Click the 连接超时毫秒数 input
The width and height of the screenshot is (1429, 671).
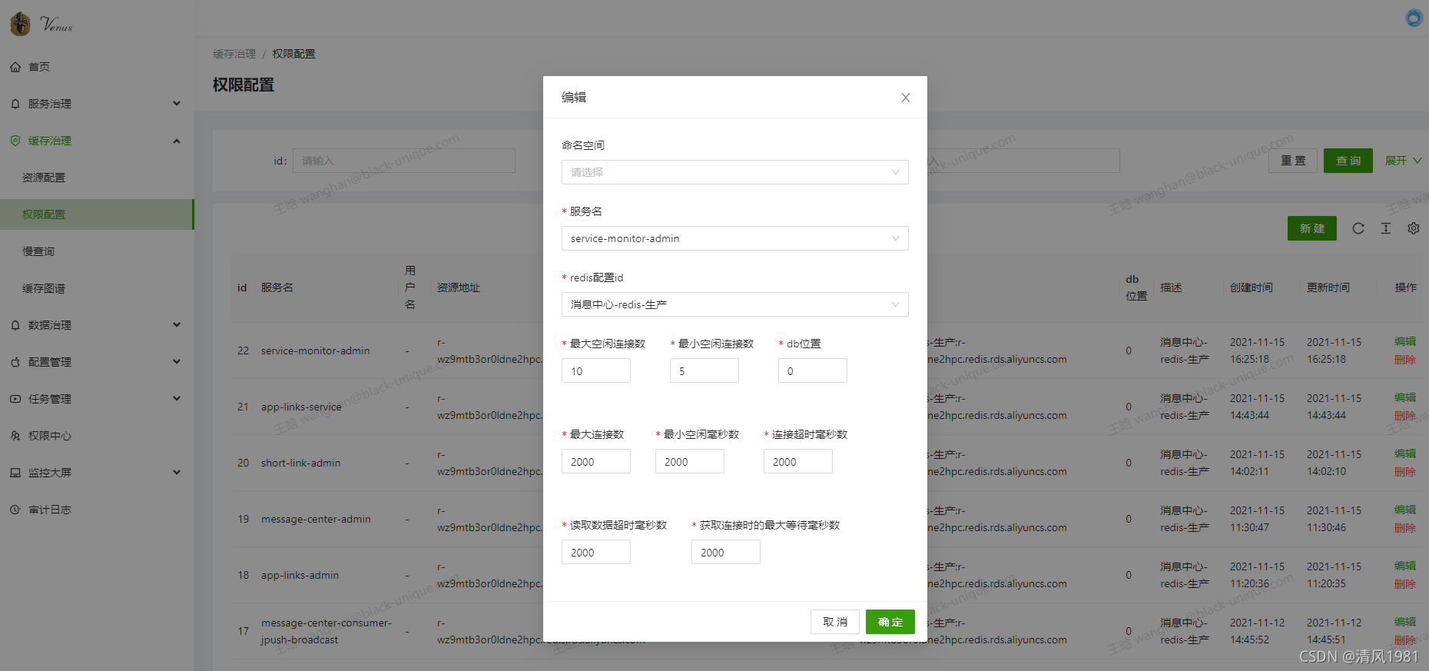pyautogui.click(x=798, y=461)
